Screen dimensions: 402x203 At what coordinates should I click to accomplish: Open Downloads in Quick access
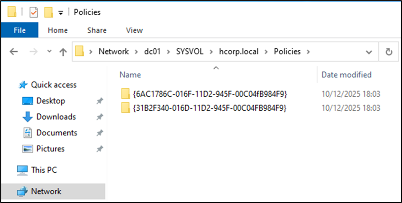tap(56, 117)
